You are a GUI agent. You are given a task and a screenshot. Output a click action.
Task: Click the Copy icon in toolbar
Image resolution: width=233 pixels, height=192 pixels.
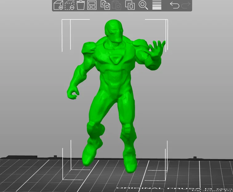(x=105, y=5)
